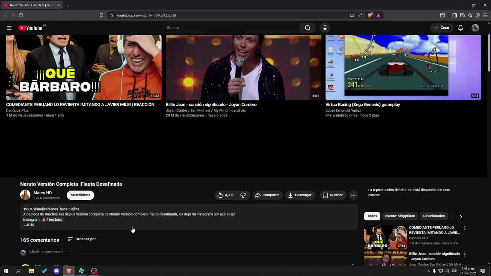The width and height of the screenshot is (491, 276).
Task: Open Leo AI sparkle icon
Action: (470, 15)
